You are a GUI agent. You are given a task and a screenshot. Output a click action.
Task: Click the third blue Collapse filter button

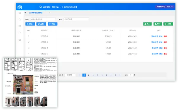(x=52, y=24)
